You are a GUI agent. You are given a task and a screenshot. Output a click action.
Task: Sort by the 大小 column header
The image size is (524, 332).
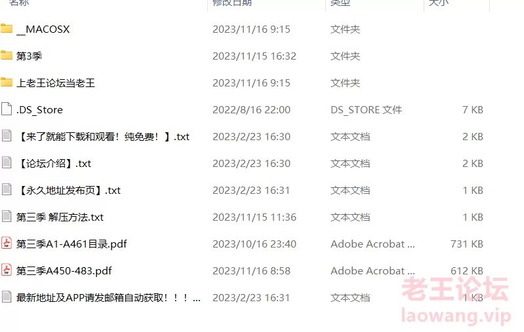click(x=439, y=3)
